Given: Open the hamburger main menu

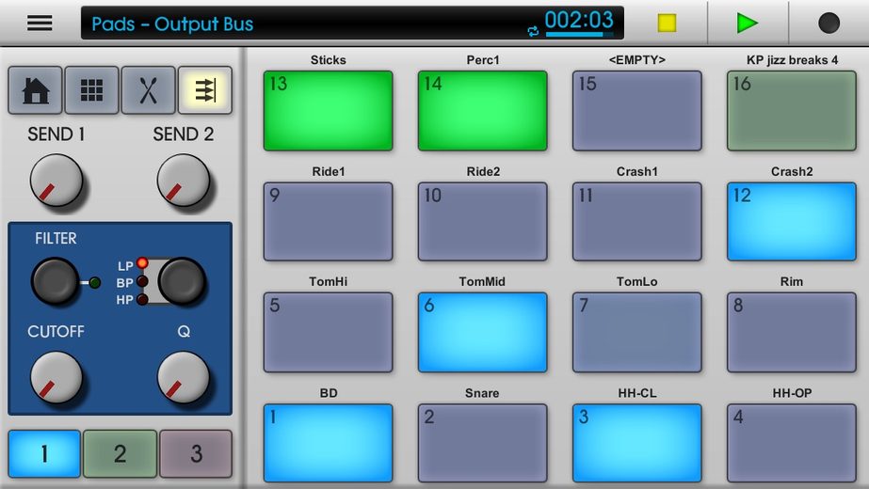Looking at the screenshot, I should point(40,24).
